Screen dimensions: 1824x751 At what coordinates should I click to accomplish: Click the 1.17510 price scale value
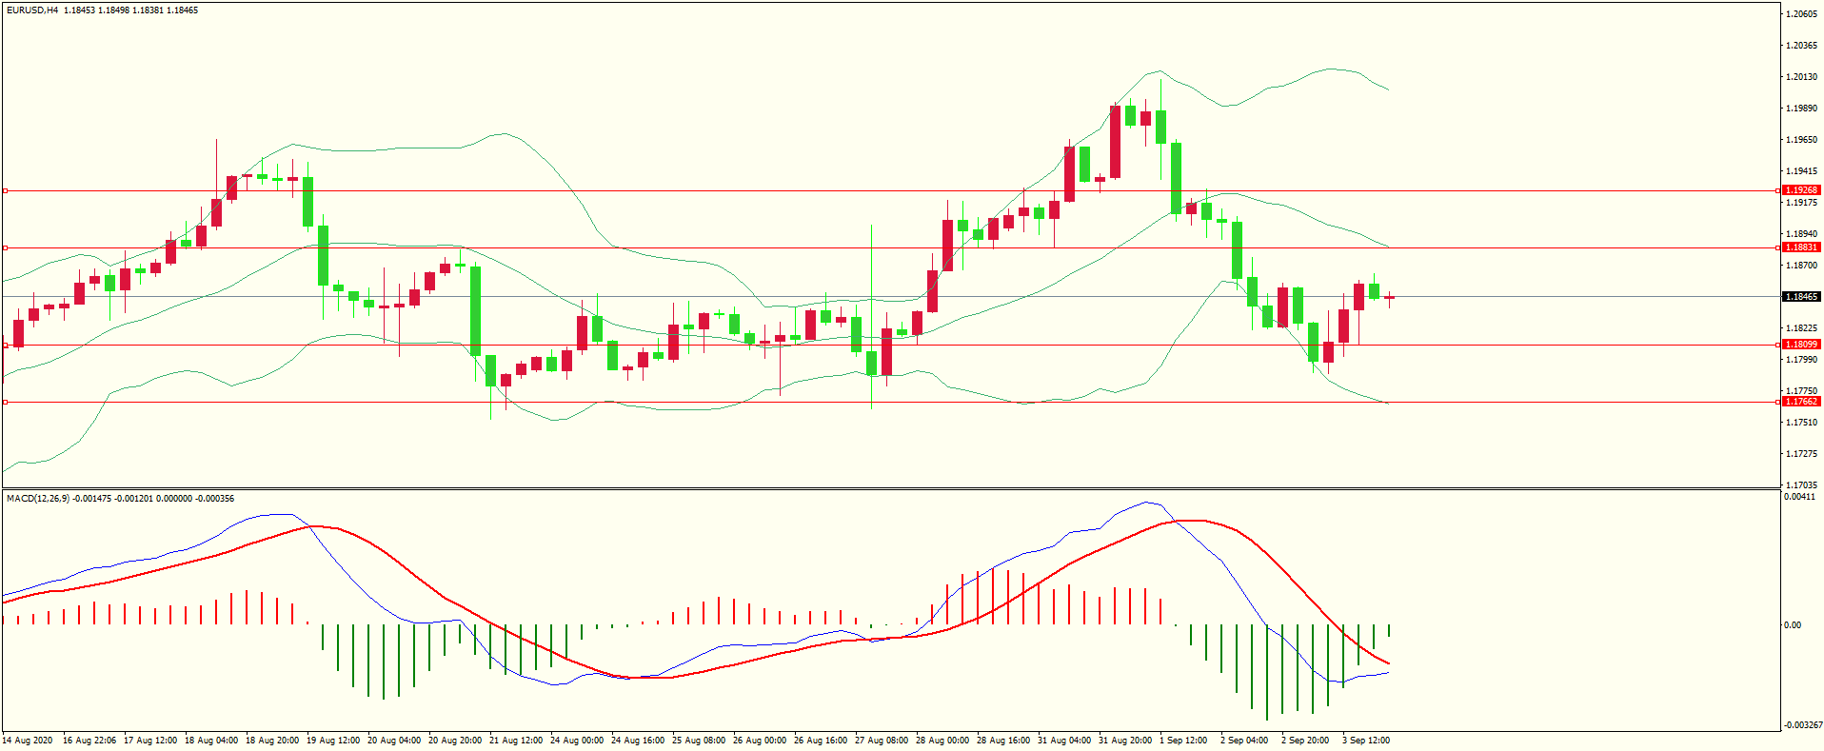(1801, 423)
